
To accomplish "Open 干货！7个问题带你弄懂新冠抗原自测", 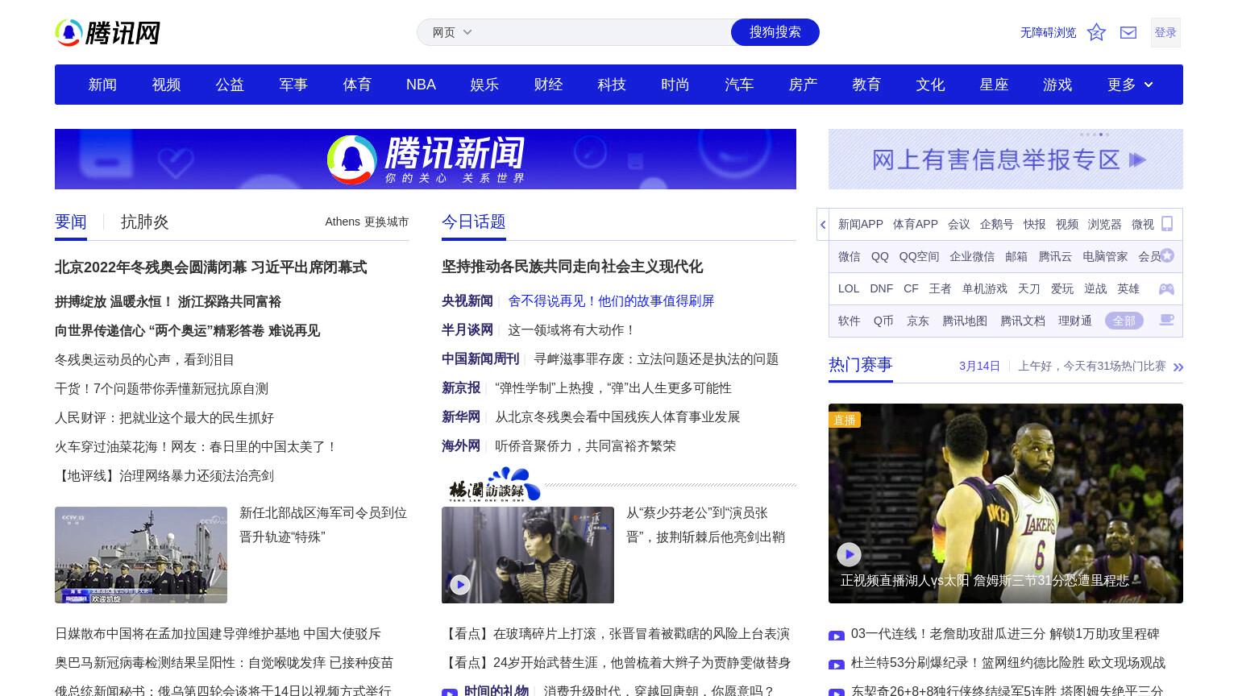I will click(161, 388).
